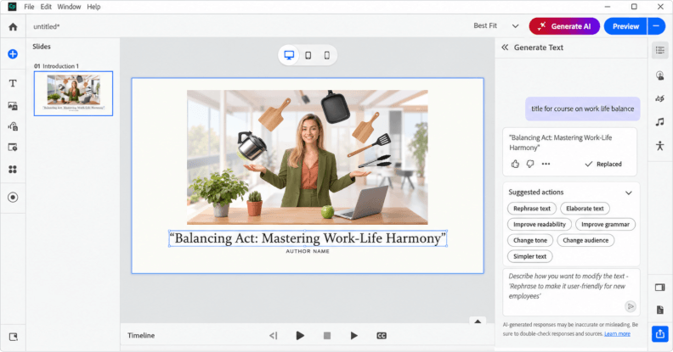This screenshot has width=673, height=352.
Task: Click the Generate AI button
Action: (x=564, y=26)
